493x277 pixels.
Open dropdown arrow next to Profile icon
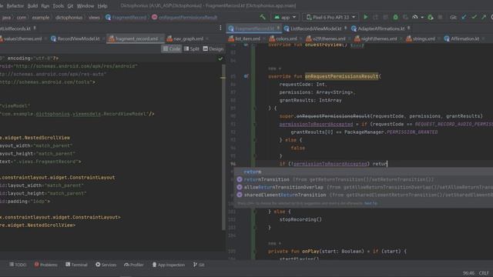point(422,17)
